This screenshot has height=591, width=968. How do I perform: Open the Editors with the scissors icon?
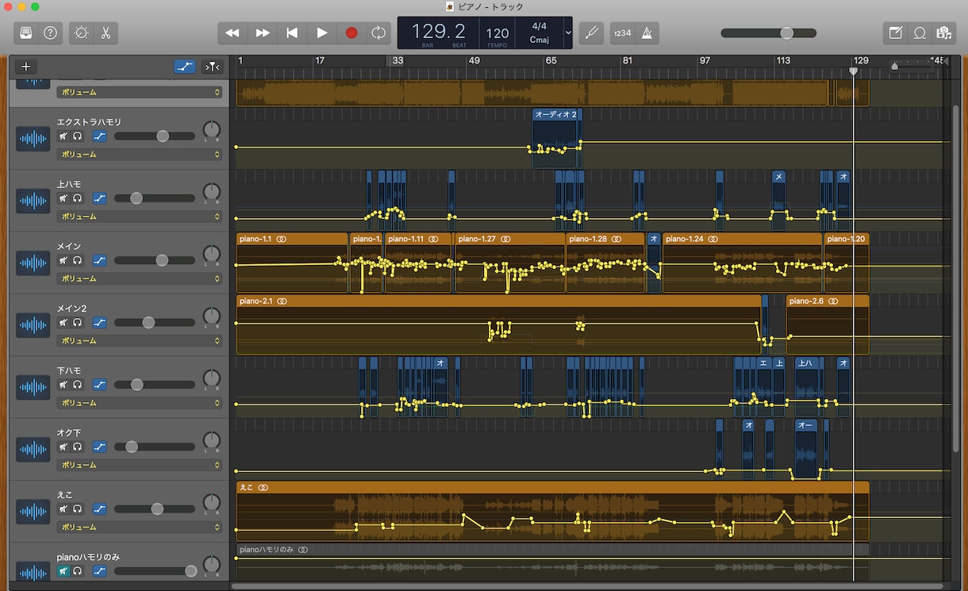pos(105,33)
